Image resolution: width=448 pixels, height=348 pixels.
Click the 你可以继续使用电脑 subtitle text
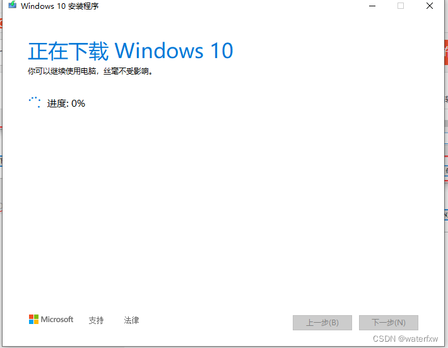[90, 71]
